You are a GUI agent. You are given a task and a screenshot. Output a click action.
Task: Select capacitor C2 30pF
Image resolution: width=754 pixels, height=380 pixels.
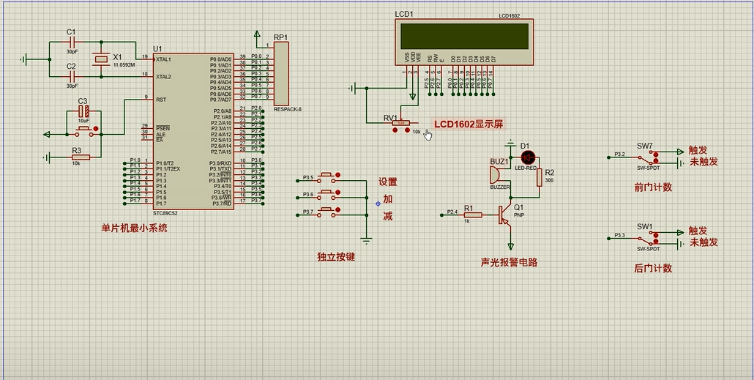pos(71,75)
